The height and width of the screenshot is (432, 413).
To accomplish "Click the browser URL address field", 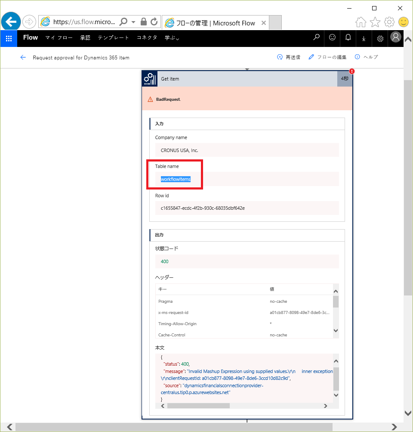I will click(x=84, y=22).
